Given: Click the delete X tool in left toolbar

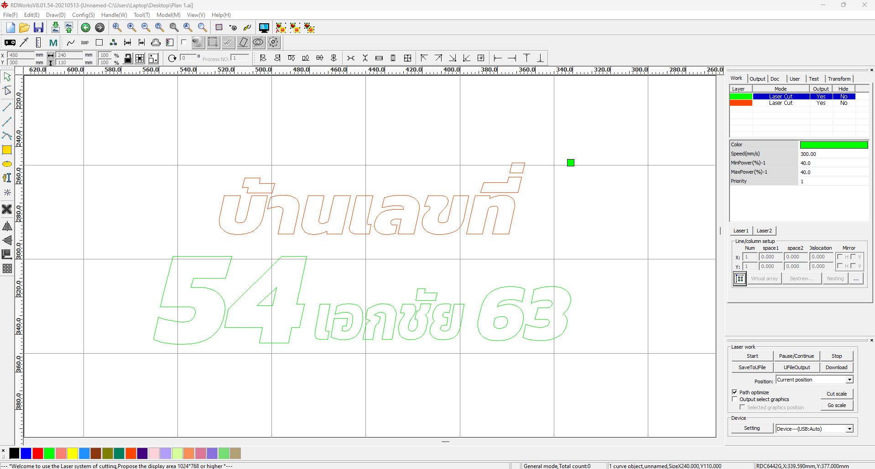Looking at the screenshot, I should pos(7,209).
